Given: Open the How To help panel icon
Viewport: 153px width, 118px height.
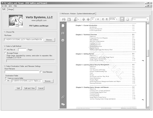Looking at the screenshot, I should (x=63, y=40).
